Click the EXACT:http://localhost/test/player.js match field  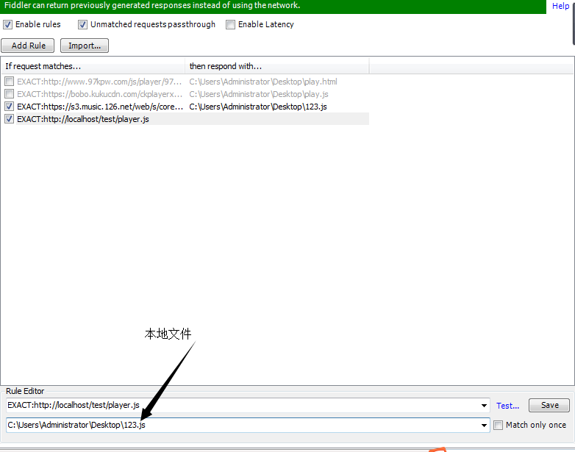click(248, 406)
